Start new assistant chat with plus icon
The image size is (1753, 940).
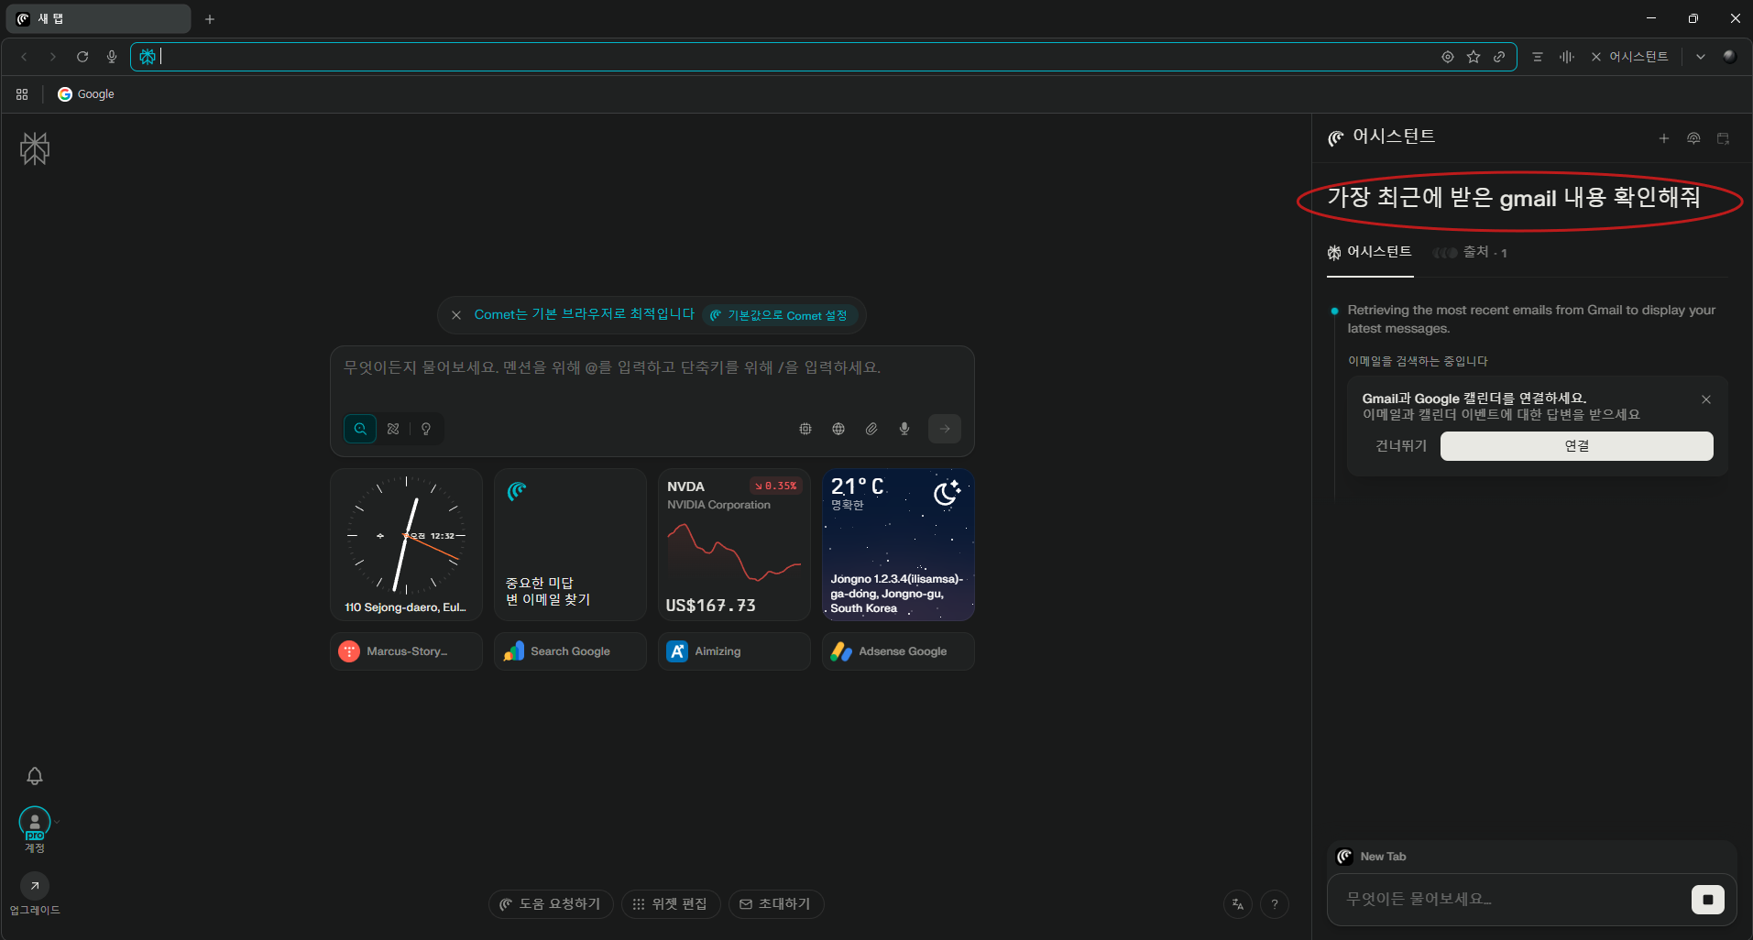(x=1664, y=138)
